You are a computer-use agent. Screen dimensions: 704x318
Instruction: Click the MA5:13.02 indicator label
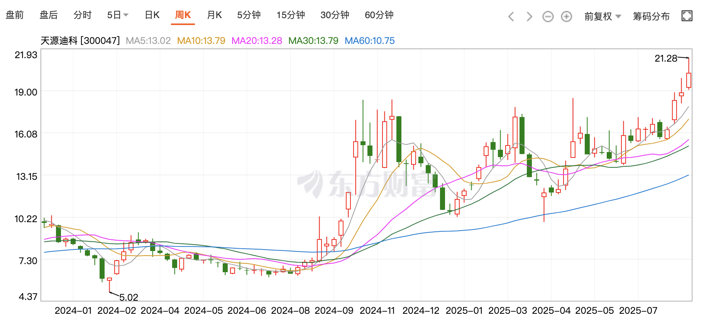(148, 41)
